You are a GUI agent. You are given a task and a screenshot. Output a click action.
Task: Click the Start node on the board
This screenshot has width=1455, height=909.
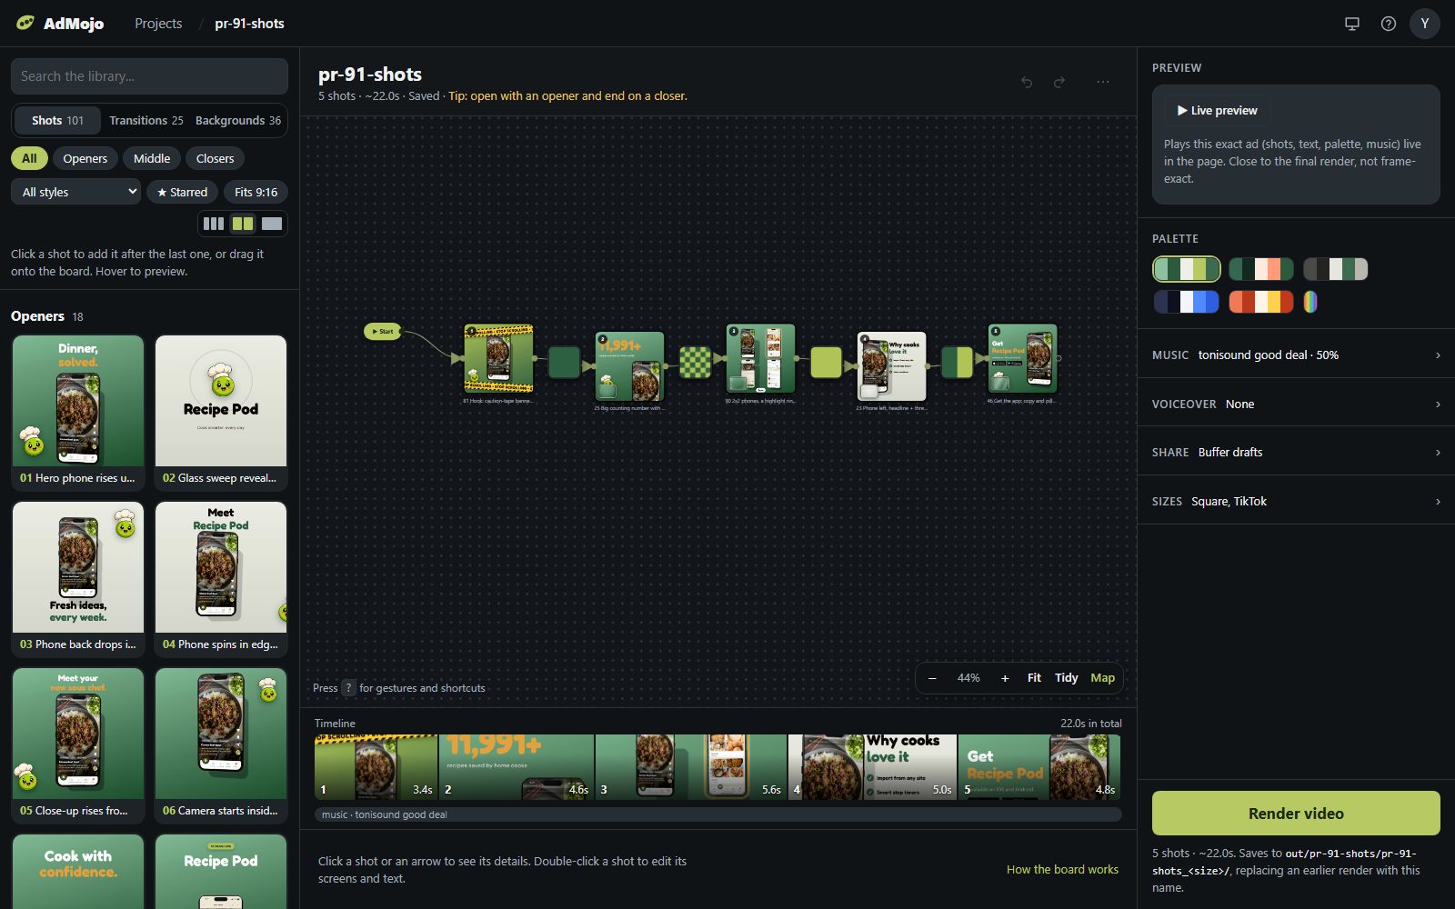point(383,331)
